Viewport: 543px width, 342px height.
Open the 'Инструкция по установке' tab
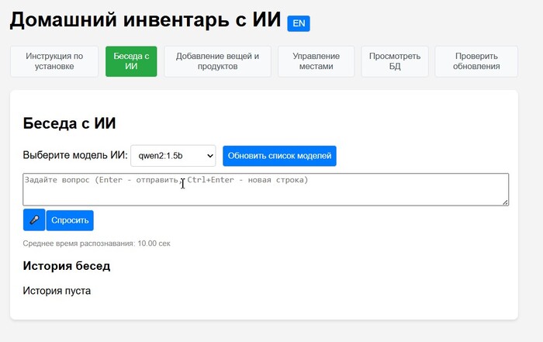click(x=54, y=61)
